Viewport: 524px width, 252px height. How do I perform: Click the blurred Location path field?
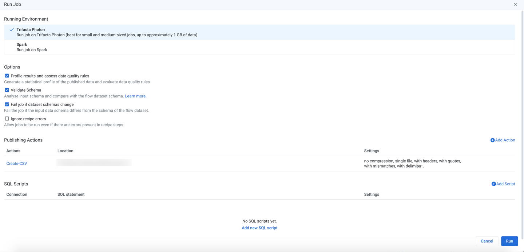point(94,163)
